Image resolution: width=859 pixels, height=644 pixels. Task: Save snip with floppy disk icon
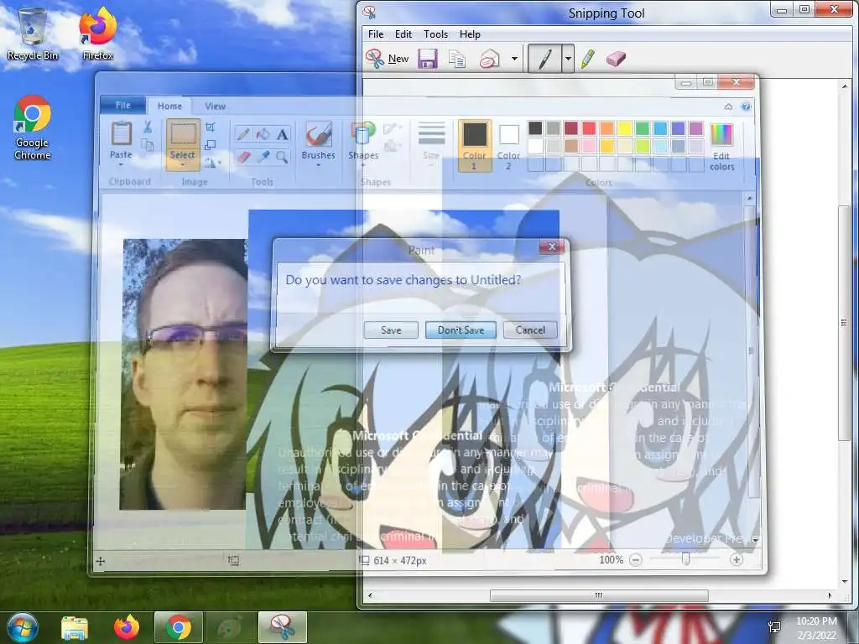pos(427,59)
